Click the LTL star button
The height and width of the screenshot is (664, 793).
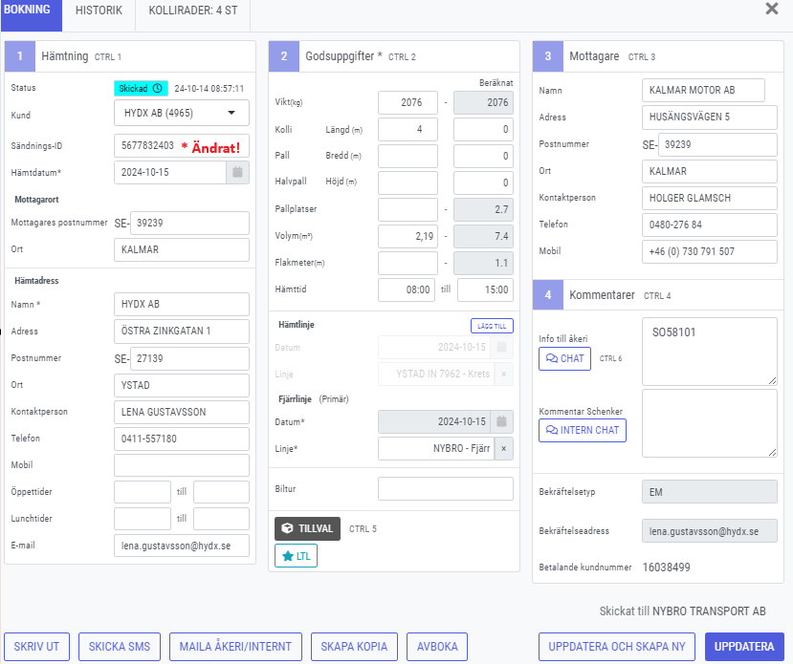(296, 556)
